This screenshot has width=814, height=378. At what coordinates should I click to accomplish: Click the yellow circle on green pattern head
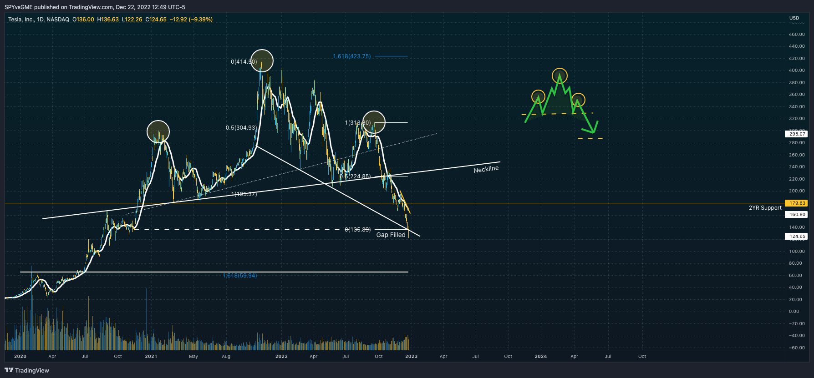click(x=560, y=75)
